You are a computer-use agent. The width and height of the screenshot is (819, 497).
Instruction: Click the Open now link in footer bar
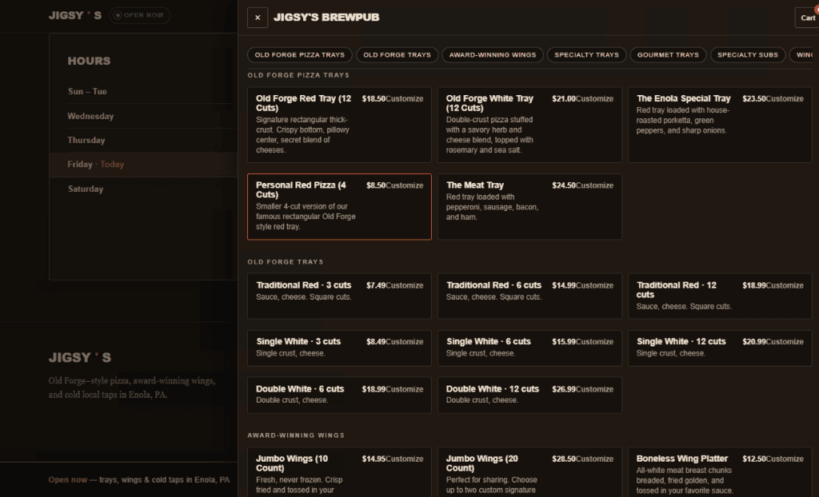[68, 479]
